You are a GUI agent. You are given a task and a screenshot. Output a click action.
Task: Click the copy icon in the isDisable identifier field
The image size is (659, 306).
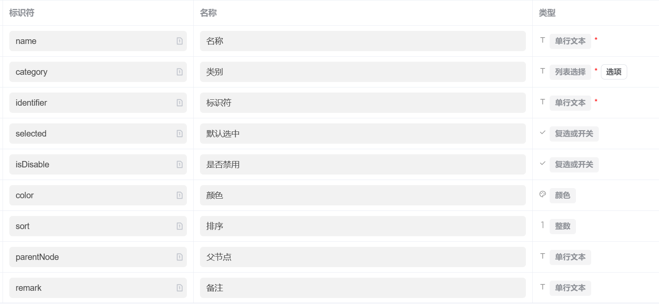[x=180, y=164]
